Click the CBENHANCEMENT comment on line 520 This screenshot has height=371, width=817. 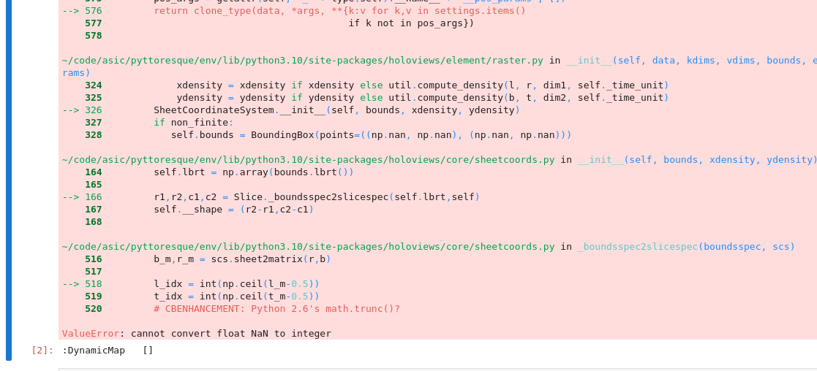point(276,309)
